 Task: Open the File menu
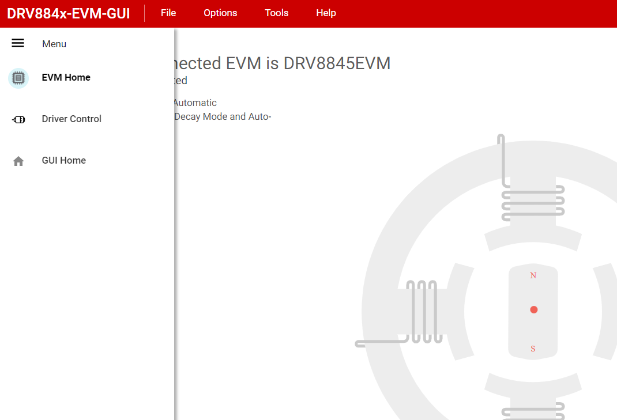168,13
